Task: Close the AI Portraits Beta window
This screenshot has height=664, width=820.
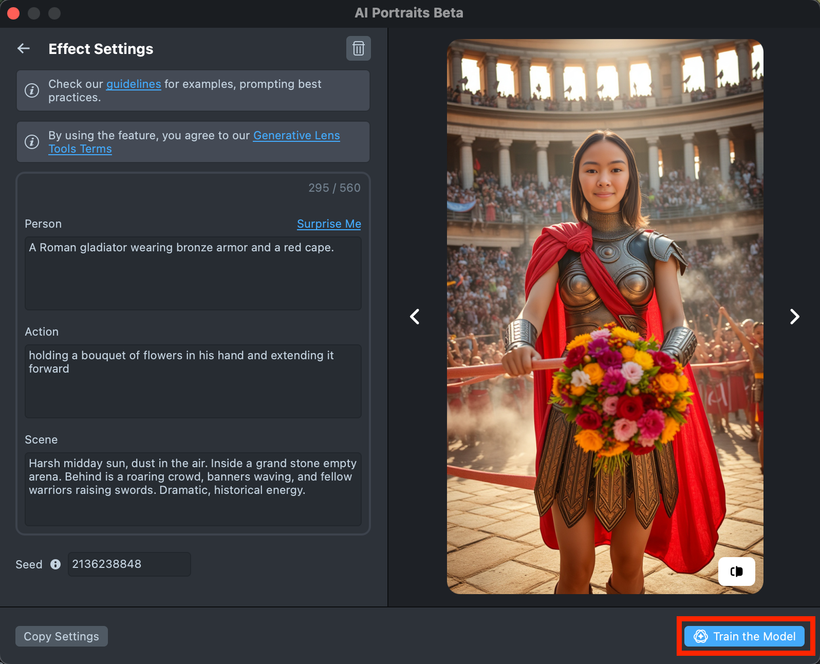Action: (14, 13)
